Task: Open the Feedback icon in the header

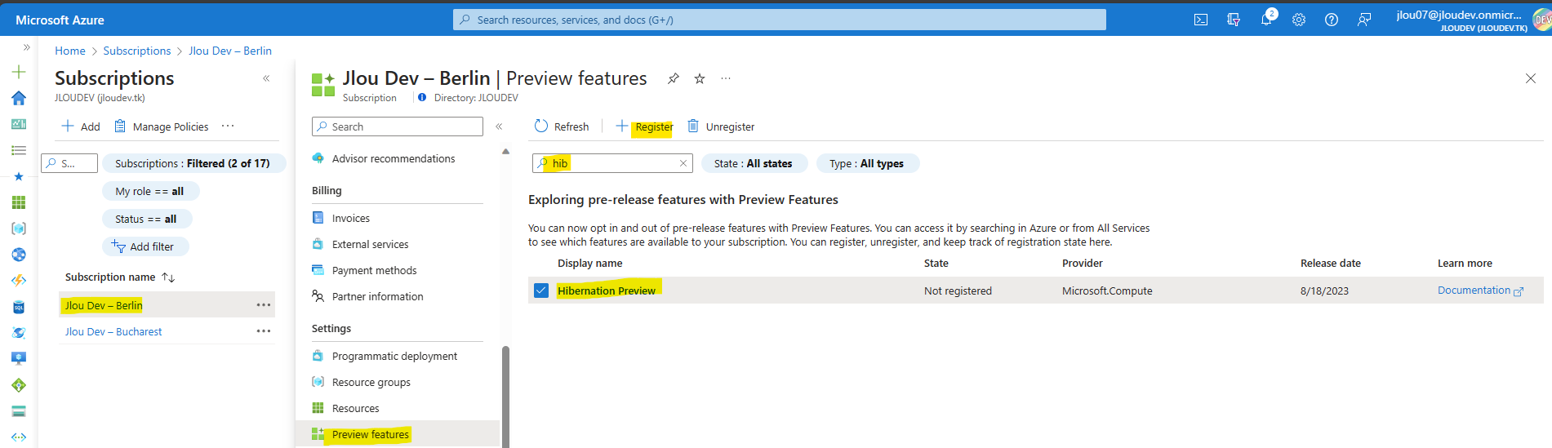Action: [x=1364, y=20]
